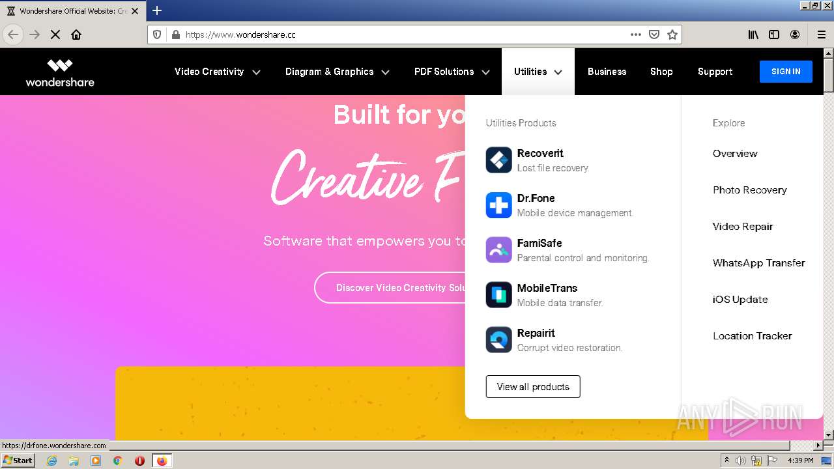Click the Dr.Fone product name
This screenshot has width=834, height=469.
point(536,198)
